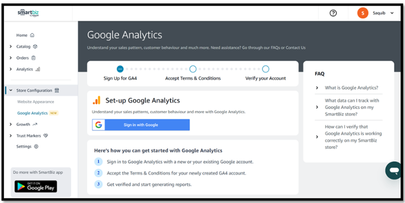Expand the Catalog menu

[x=23, y=47]
